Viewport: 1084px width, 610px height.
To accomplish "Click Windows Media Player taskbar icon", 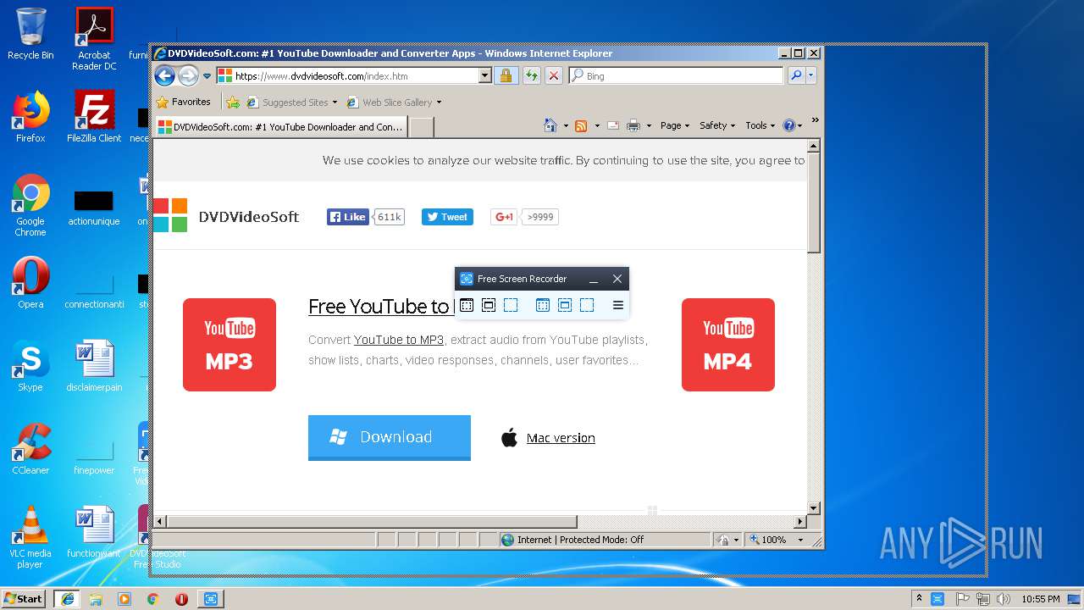I will tap(124, 599).
